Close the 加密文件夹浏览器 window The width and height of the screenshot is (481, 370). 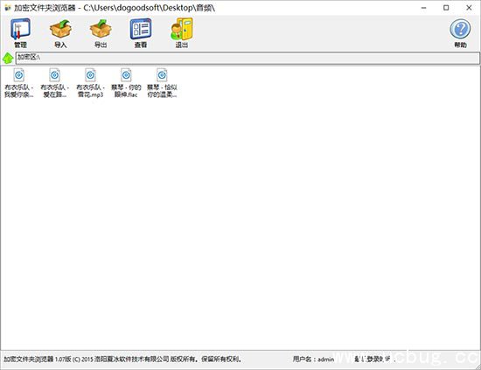coord(469,8)
